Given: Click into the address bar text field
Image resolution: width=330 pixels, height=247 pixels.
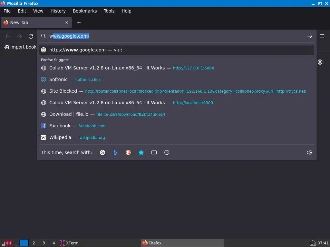Looking at the screenshot, I should click(x=177, y=36).
